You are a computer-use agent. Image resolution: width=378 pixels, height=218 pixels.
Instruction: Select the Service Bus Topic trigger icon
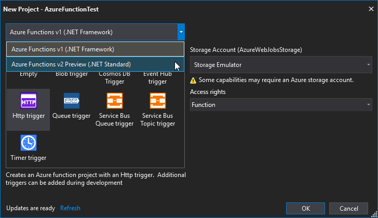pos(157,101)
